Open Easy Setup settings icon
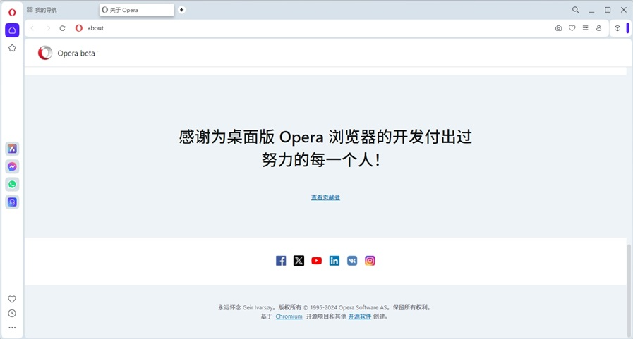Image resolution: width=633 pixels, height=339 pixels. tap(585, 28)
